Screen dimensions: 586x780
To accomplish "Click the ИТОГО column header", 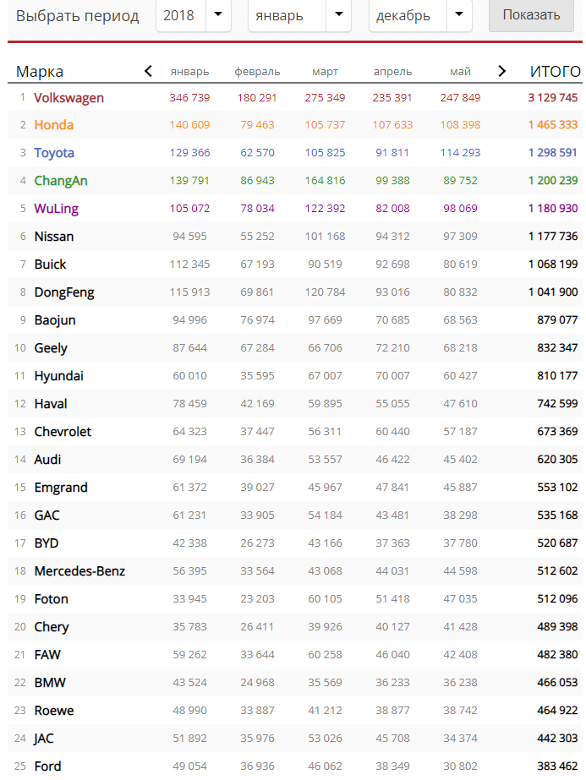I will coord(555,72).
